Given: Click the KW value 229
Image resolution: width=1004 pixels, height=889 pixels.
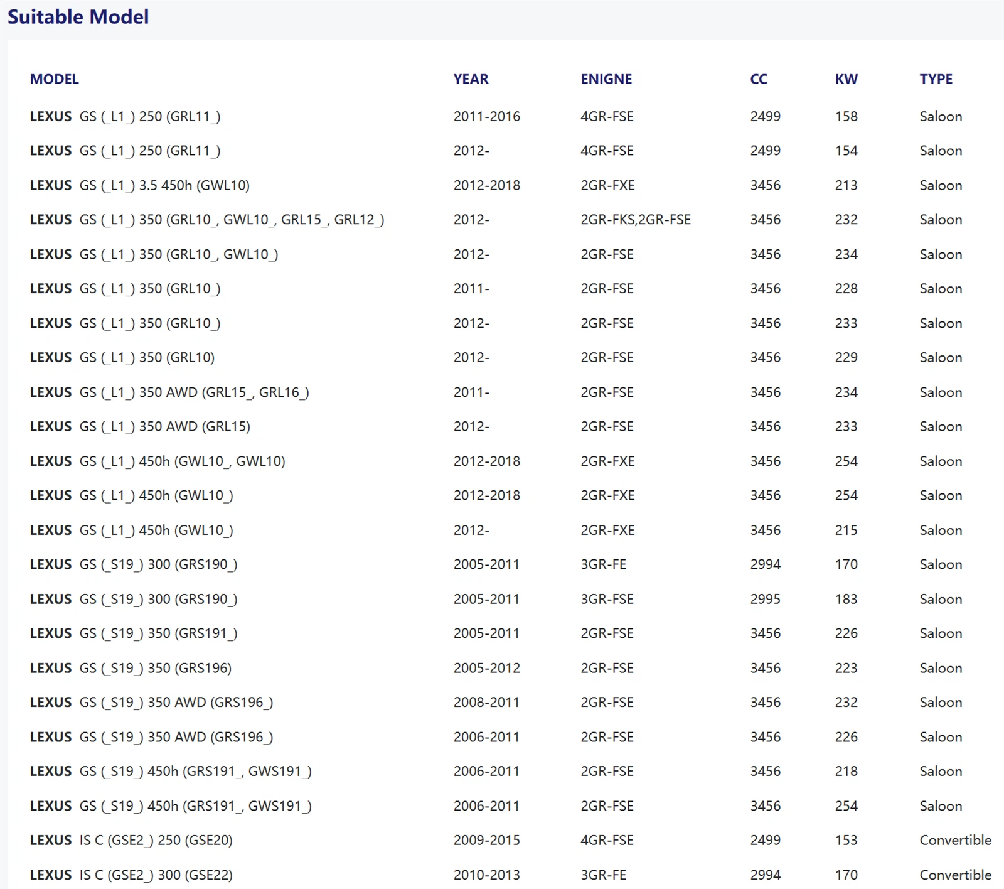Looking at the screenshot, I should click(x=846, y=357).
